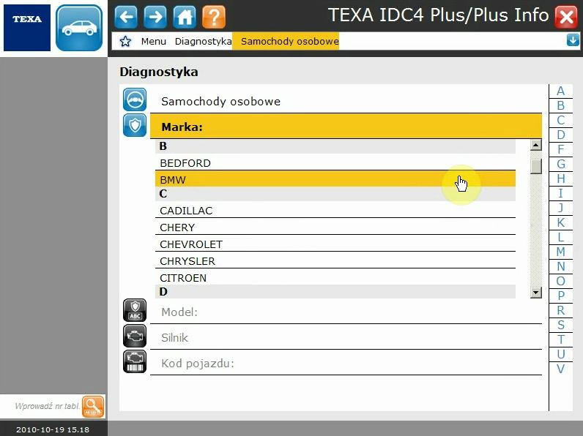This screenshot has width=583, height=436.
Task: Select Diagnostyka in the breadcrumb bar
Action: tap(203, 42)
